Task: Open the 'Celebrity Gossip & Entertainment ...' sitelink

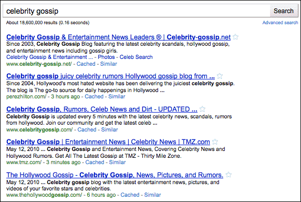Action: point(49,57)
